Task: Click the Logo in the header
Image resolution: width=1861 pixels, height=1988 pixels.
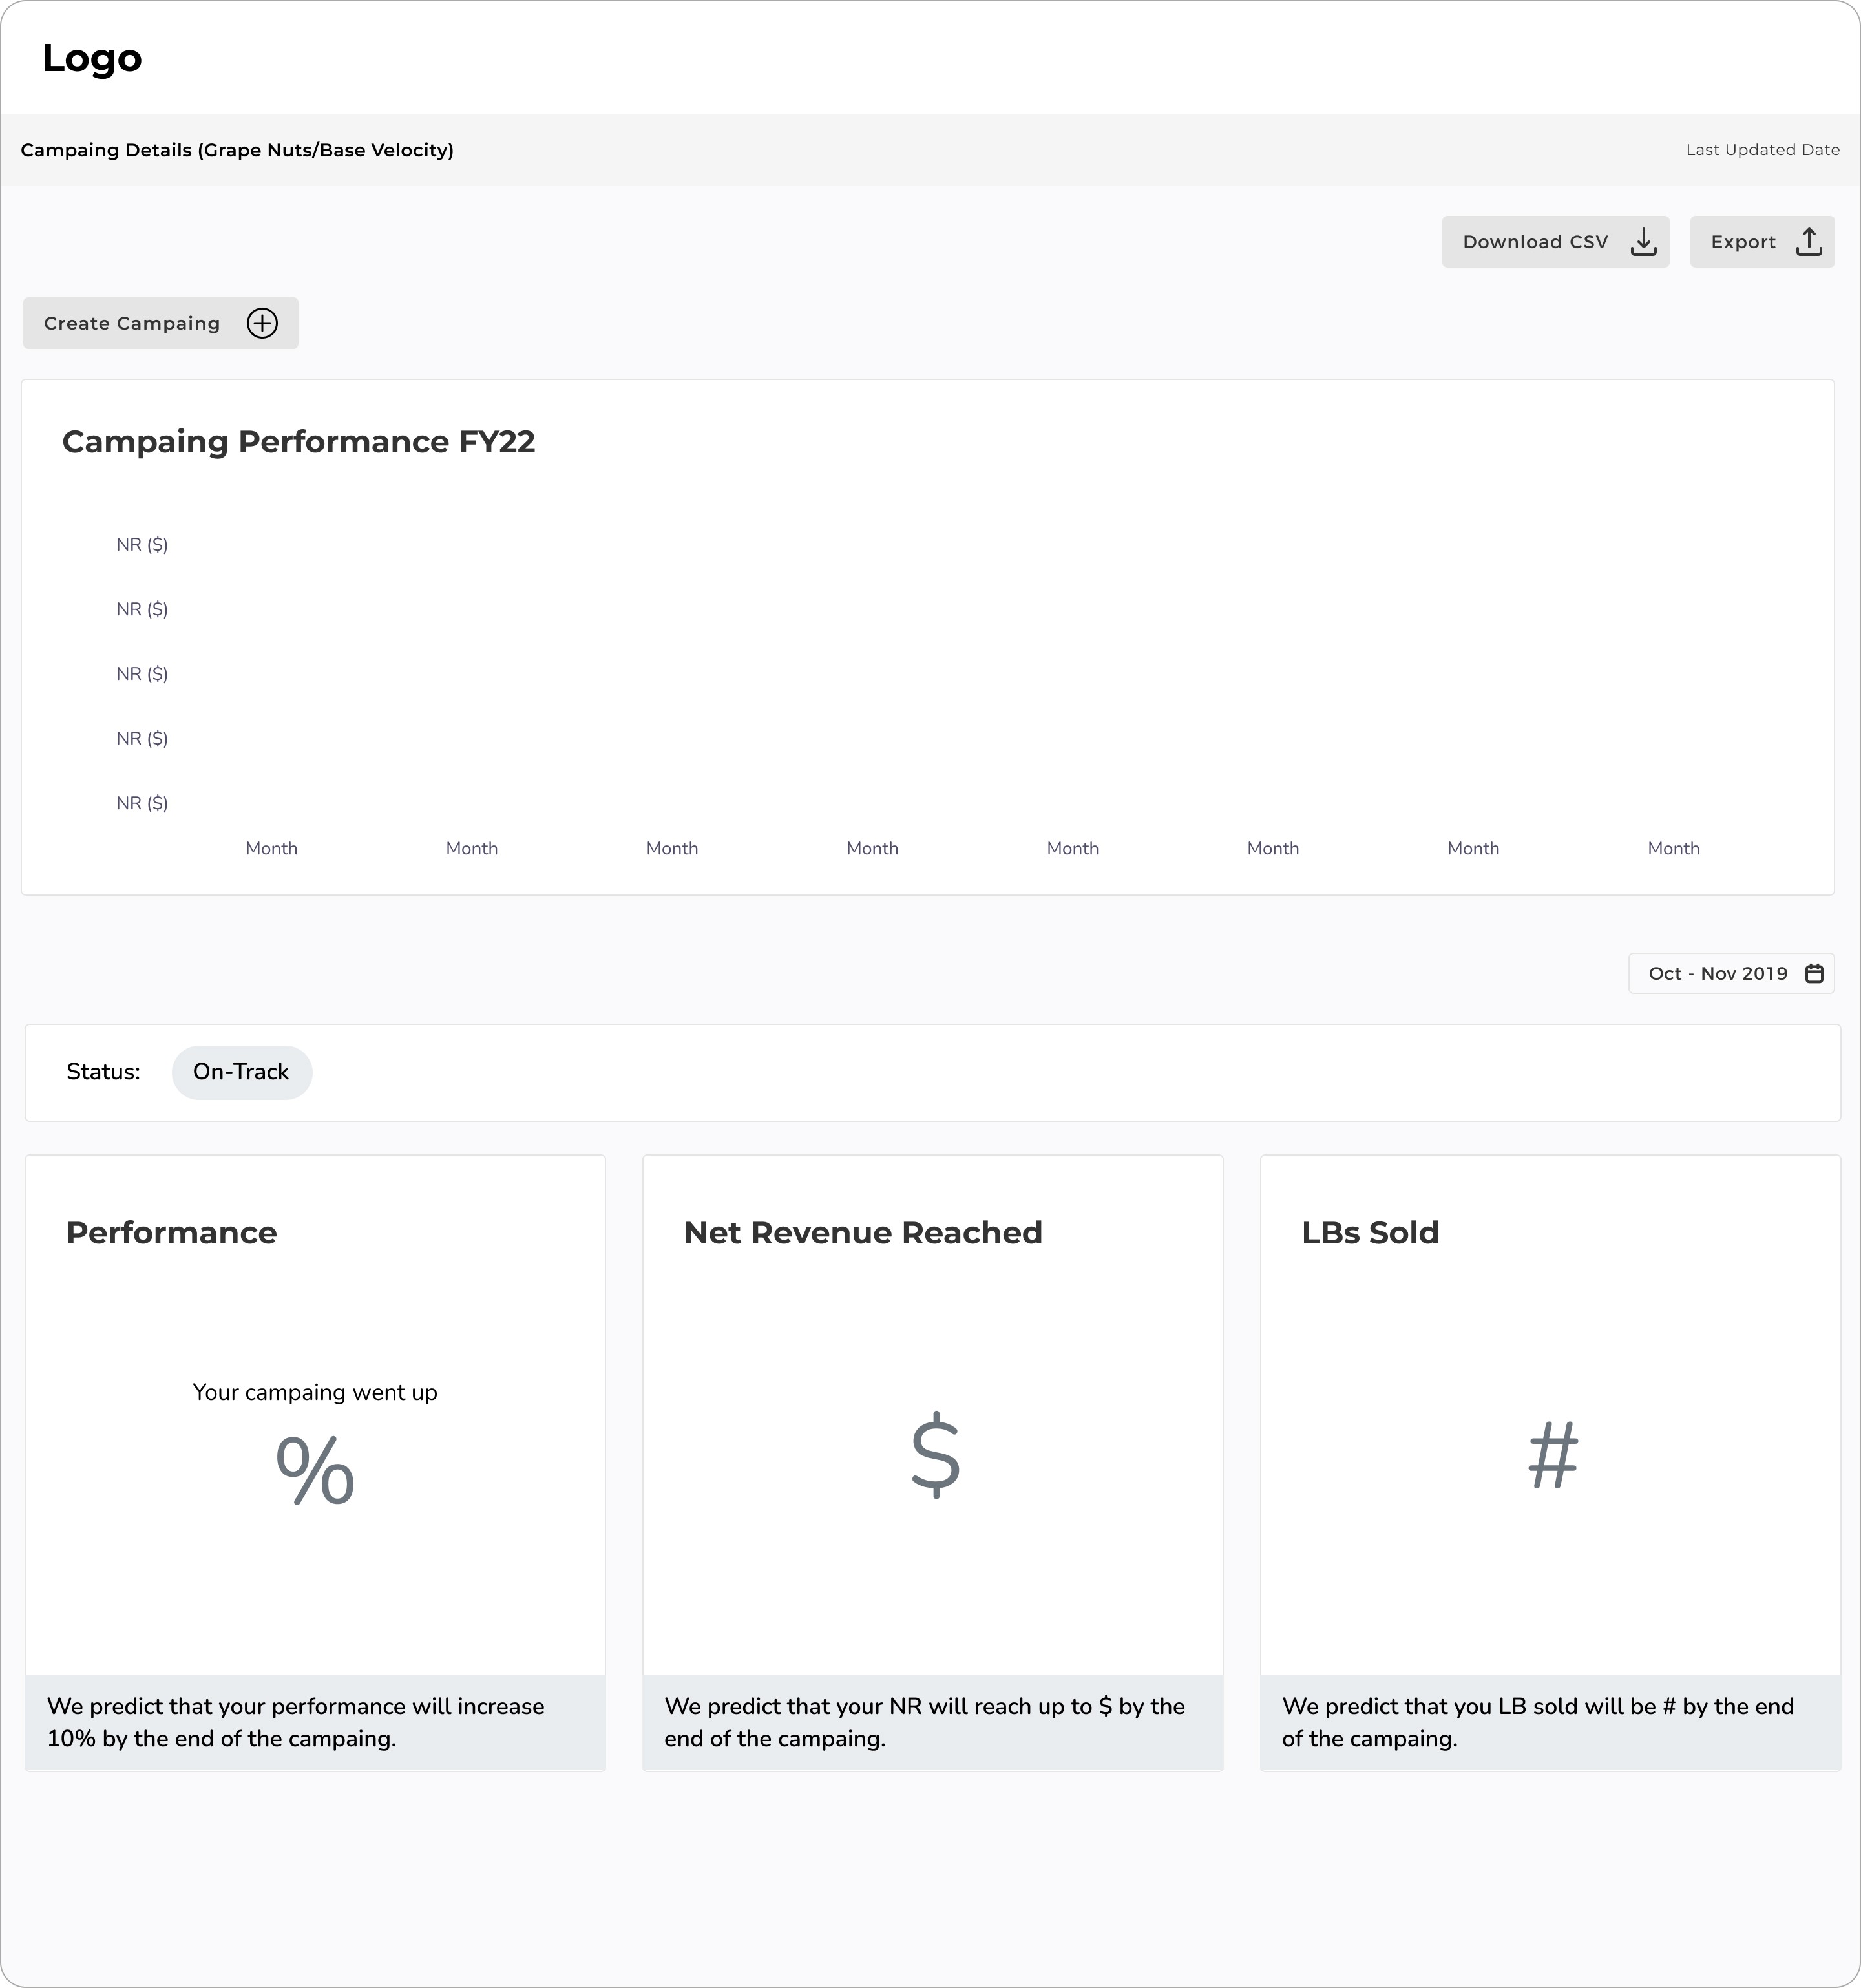Action: pyautogui.click(x=92, y=58)
